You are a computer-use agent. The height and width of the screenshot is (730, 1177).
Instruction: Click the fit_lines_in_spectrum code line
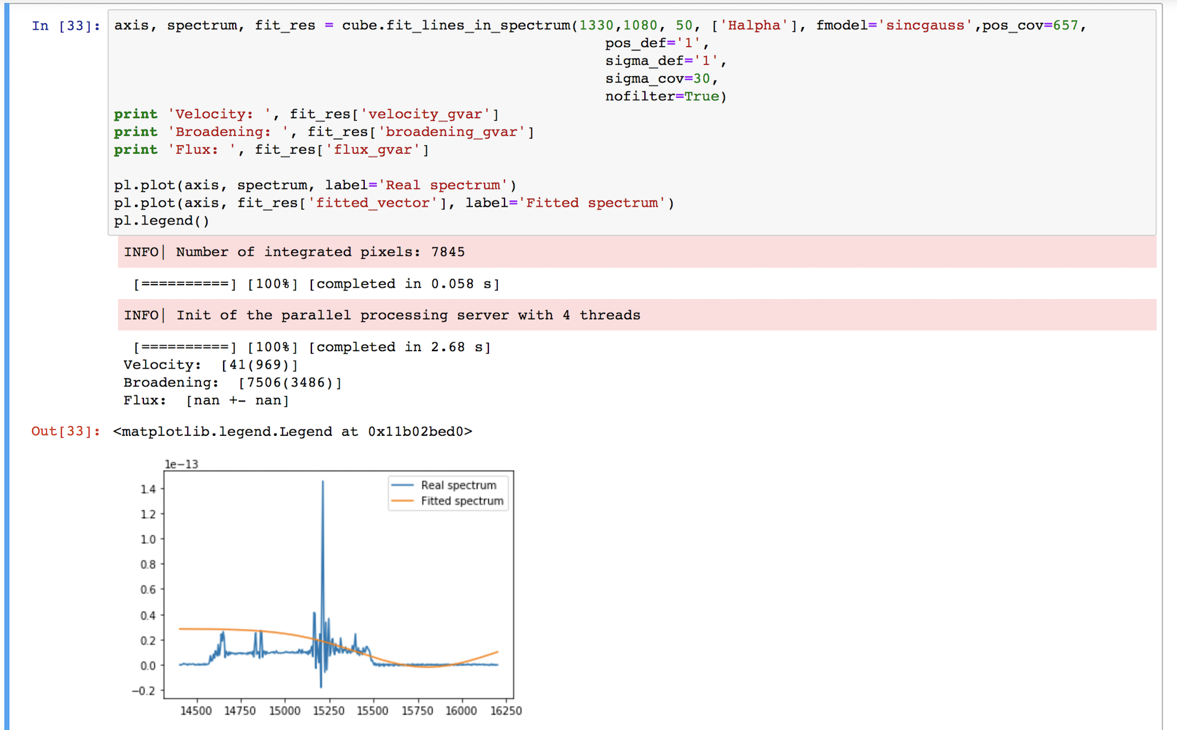(600, 25)
